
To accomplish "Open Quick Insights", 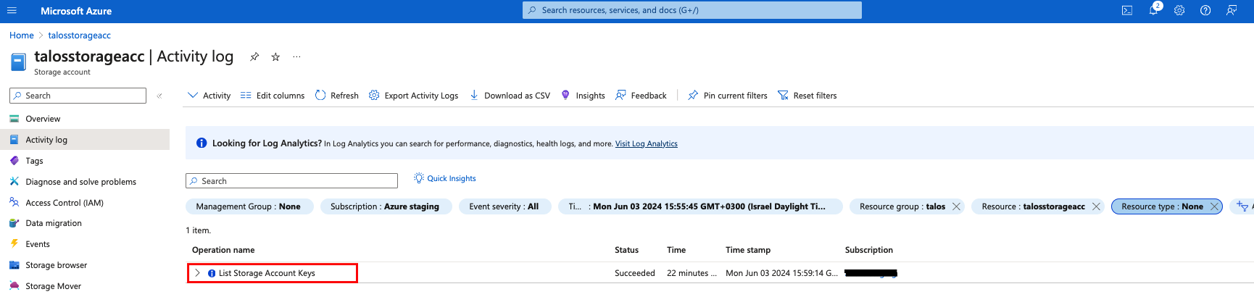I will (445, 178).
